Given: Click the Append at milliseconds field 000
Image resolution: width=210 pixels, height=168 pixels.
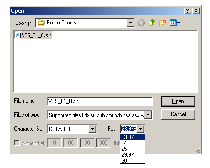Looking at the screenshot, I should 103,143.
